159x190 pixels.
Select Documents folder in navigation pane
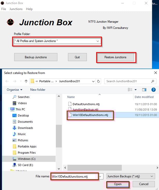point(25,122)
